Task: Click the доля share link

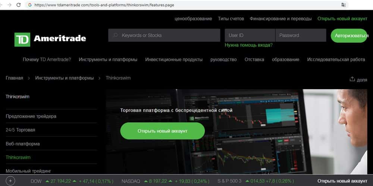Action: tap(362, 80)
